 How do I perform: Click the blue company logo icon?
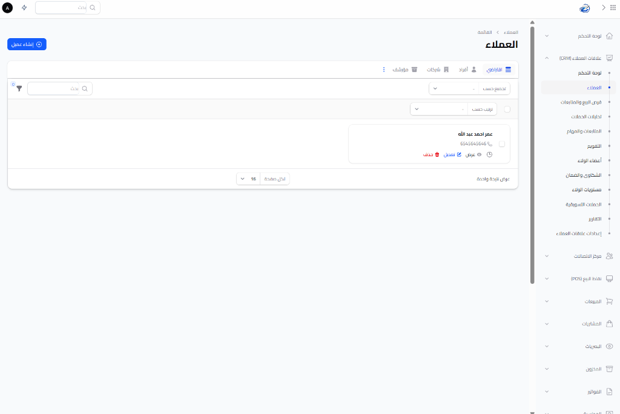(584, 8)
